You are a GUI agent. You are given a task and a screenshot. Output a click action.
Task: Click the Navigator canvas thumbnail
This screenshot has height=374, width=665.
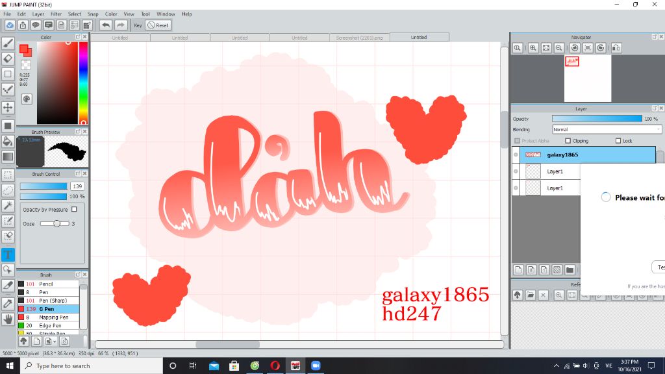click(587, 79)
